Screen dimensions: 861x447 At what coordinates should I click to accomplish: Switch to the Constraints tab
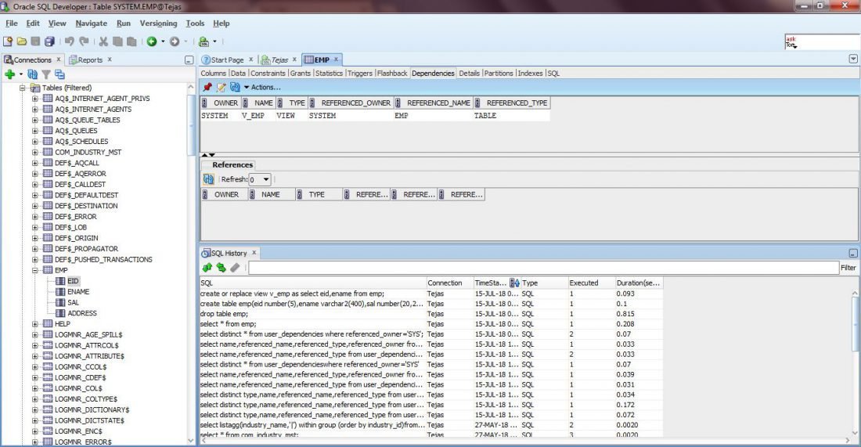(x=268, y=73)
